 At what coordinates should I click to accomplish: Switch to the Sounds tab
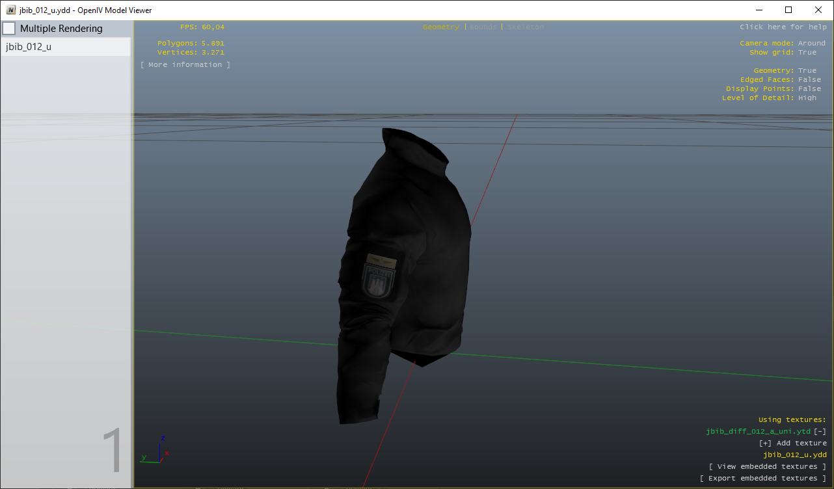483,27
